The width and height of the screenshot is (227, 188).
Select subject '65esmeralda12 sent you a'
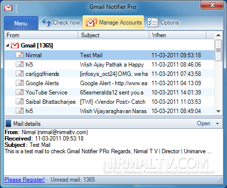point(112,93)
